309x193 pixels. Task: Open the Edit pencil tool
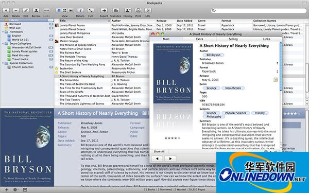click(26, 11)
